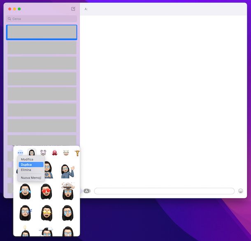Viewport: 251px width, 241px height.
Task: Choose the head in clouds Memoji sticker
Action: click(x=46, y=232)
